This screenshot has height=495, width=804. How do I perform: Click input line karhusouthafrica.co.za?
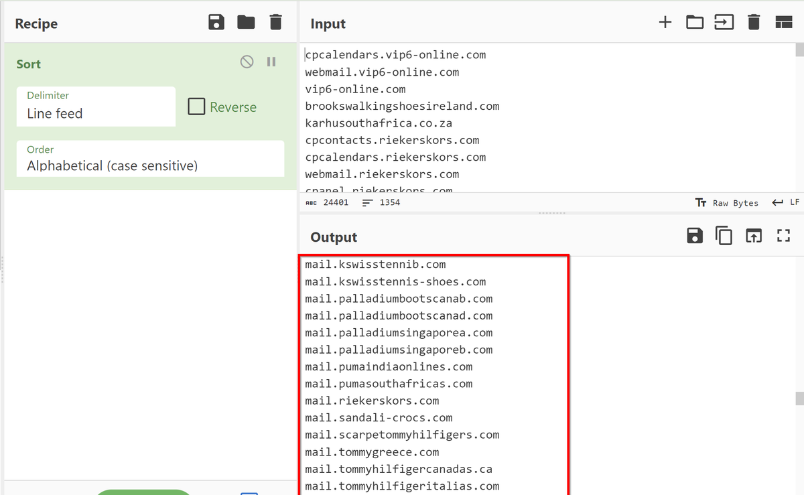(x=379, y=123)
